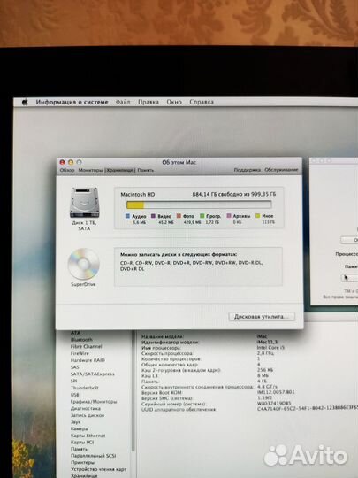Select SPI in the sidebar

[x=73, y=381]
